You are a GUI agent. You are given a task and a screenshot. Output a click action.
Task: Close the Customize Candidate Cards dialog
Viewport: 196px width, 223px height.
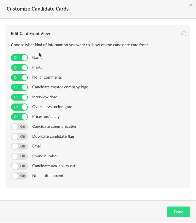click(x=191, y=5)
